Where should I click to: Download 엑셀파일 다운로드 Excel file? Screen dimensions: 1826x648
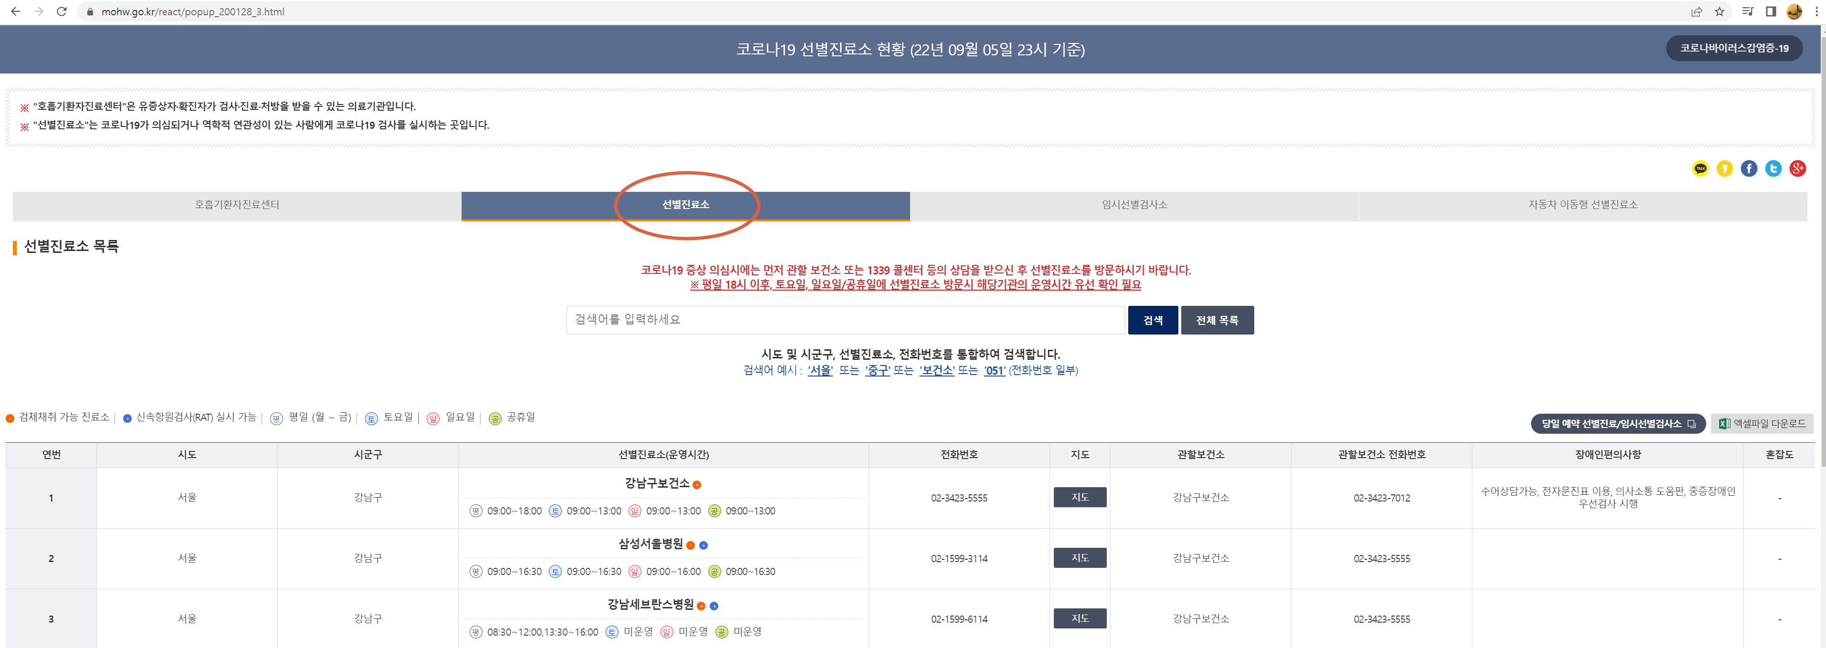tap(1762, 424)
